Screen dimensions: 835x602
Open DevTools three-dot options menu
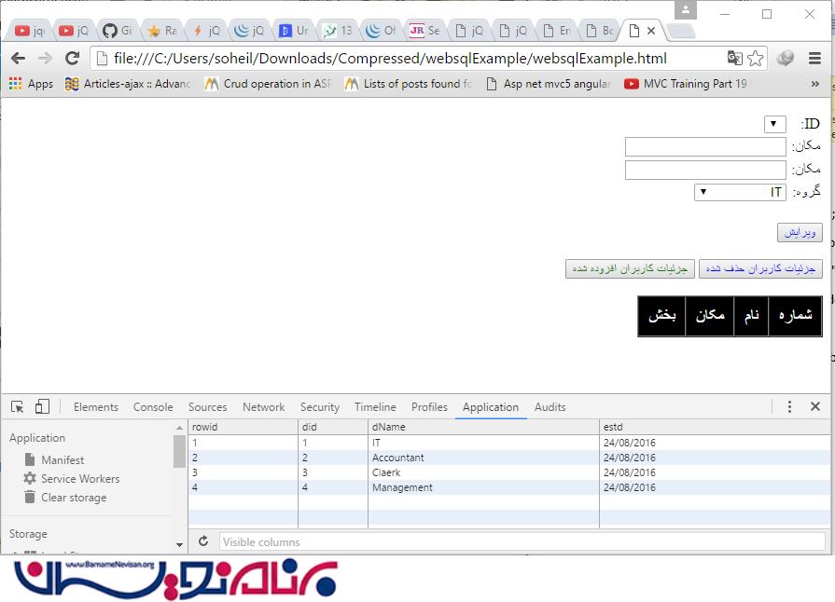(789, 407)
